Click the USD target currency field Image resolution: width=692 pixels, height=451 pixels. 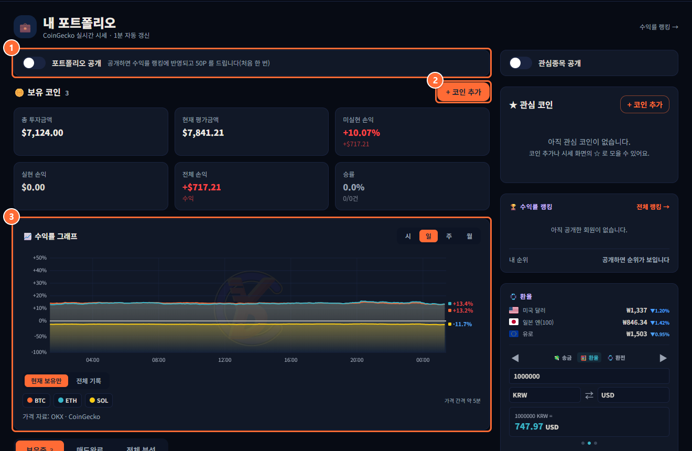634,395
